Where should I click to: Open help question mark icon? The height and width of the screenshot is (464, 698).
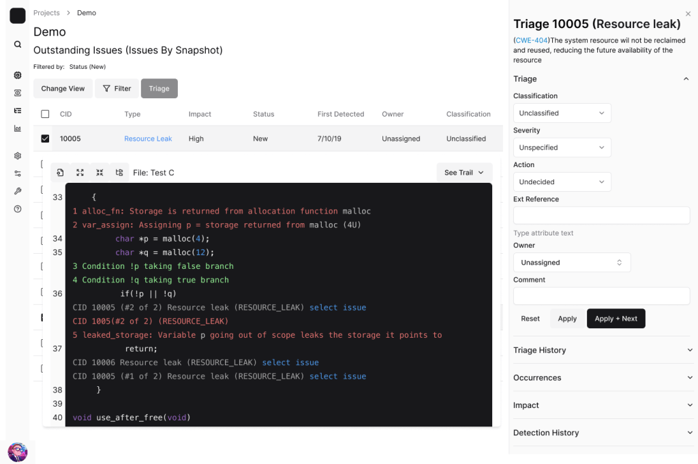pyautogui.click(x=18, y=209)
